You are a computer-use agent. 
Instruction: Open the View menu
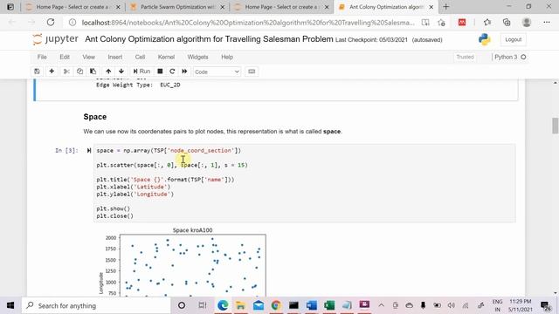tap(89, 57)
